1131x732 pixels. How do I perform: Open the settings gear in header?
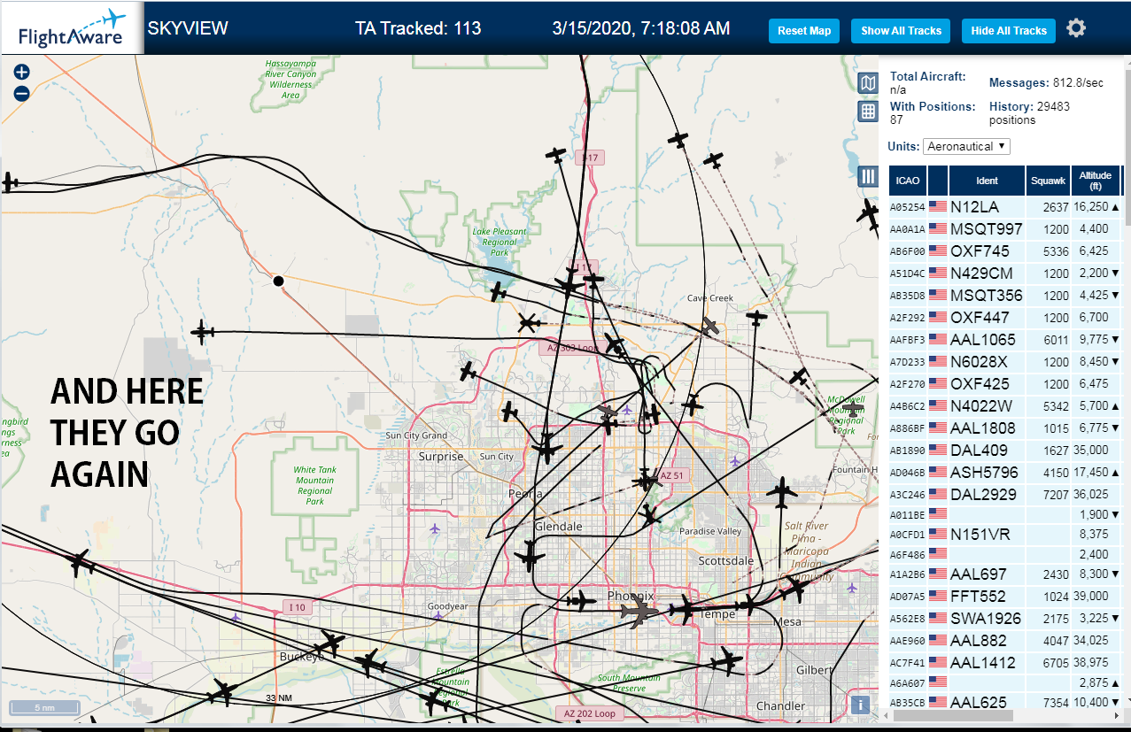pos(1076,28)
